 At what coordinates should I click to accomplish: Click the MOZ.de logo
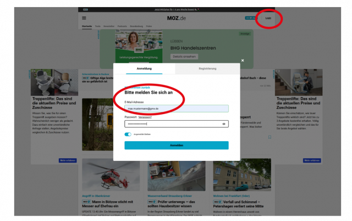click(176, 18)
